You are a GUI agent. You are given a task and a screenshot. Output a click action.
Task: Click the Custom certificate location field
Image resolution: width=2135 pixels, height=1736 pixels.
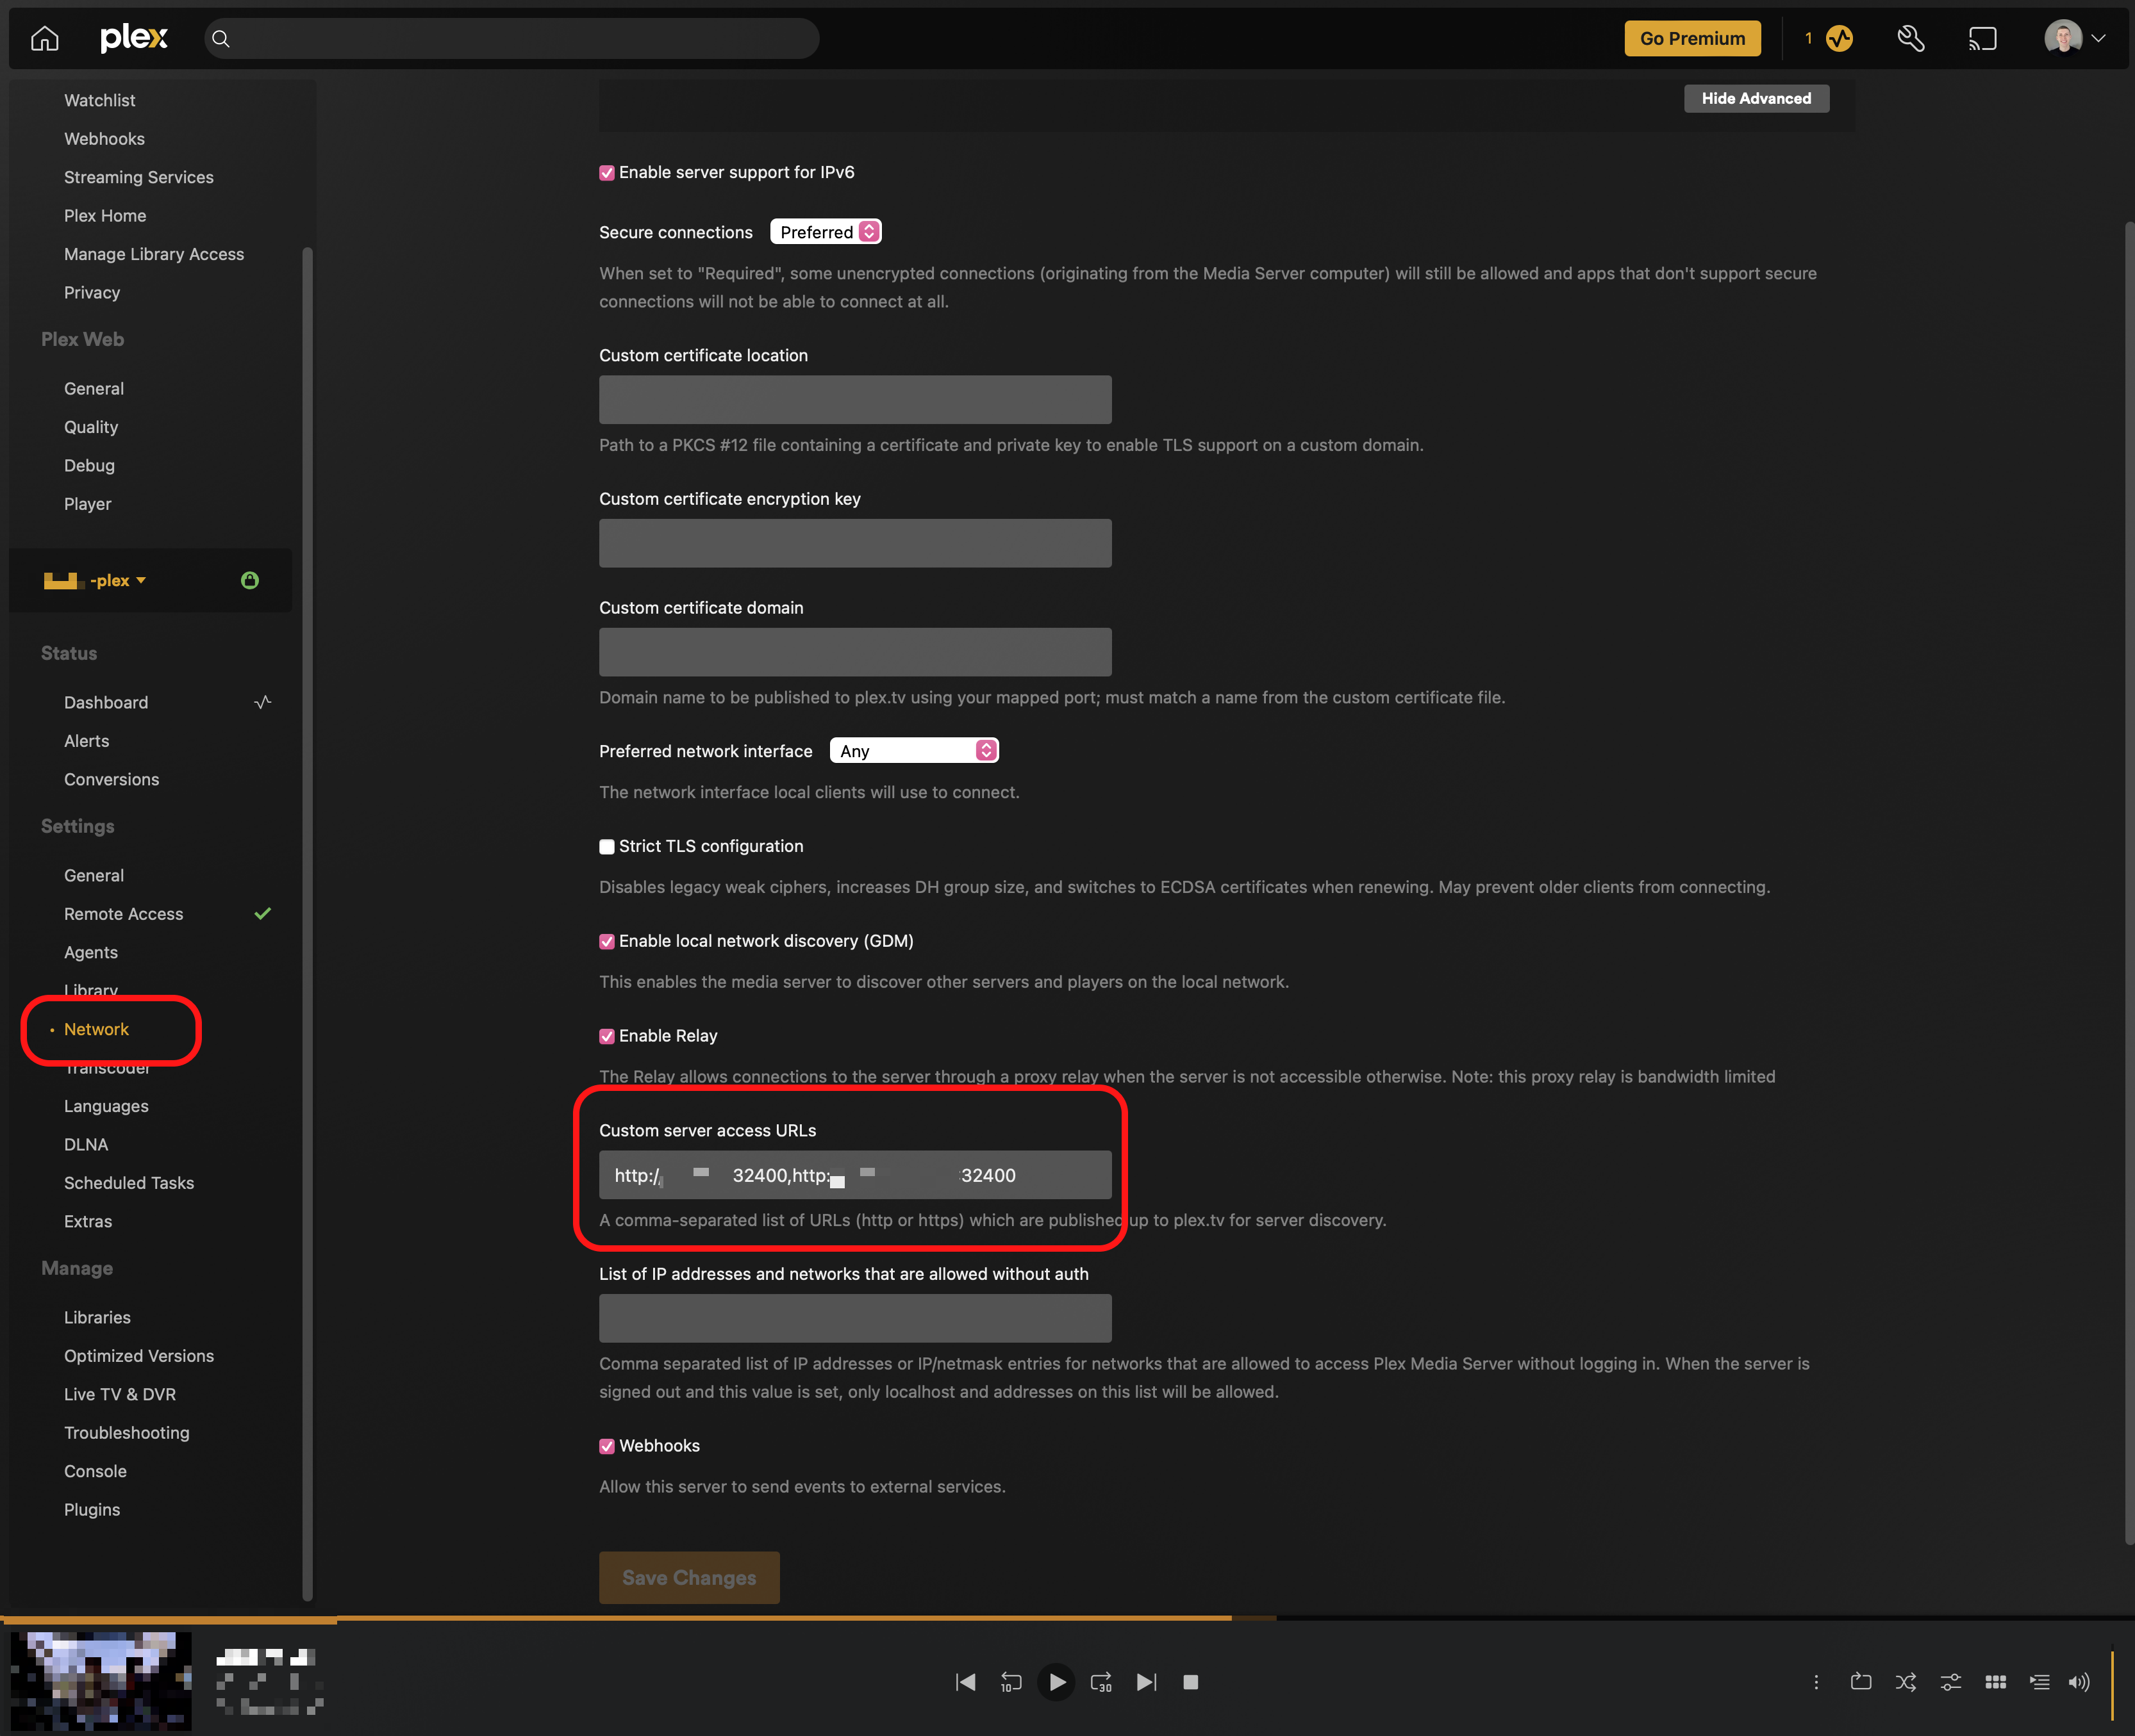point(856,400)
